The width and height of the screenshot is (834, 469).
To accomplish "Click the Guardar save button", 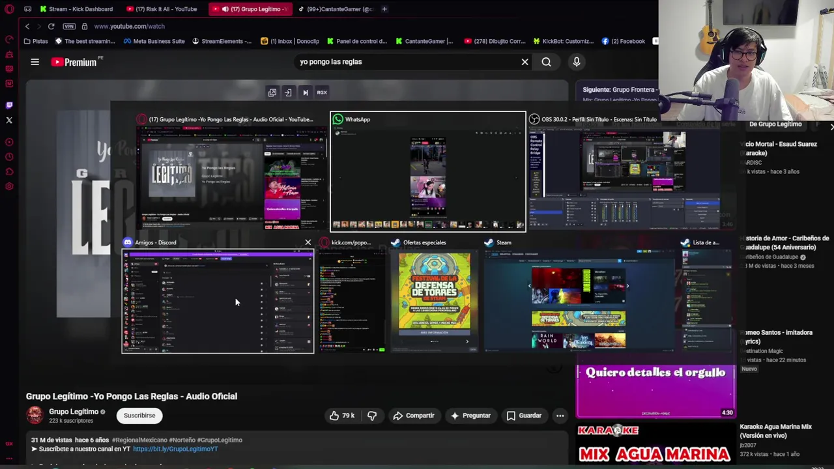I will [525, 416].
